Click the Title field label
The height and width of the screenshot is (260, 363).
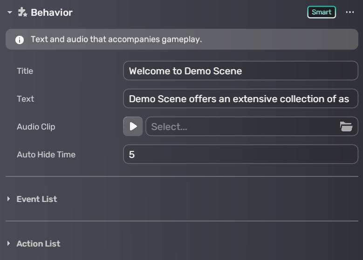coord(25,71)
